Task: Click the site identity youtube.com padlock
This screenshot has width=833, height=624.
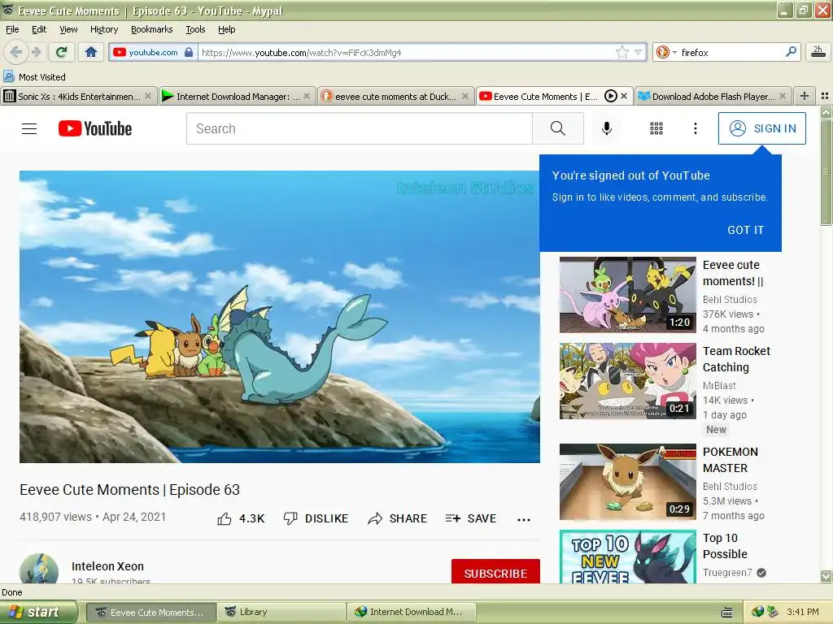Action: pyautogui.click(x=153, y=52)
